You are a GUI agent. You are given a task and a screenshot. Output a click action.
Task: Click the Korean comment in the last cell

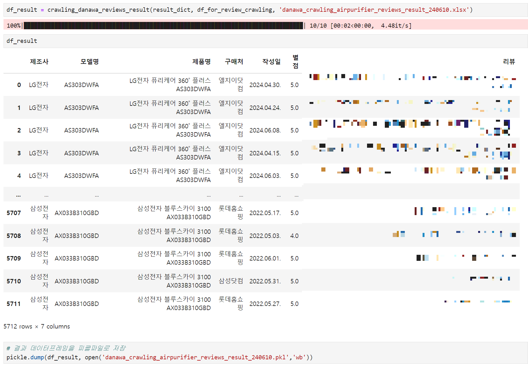pyautogui.click(x=66, y=348)
